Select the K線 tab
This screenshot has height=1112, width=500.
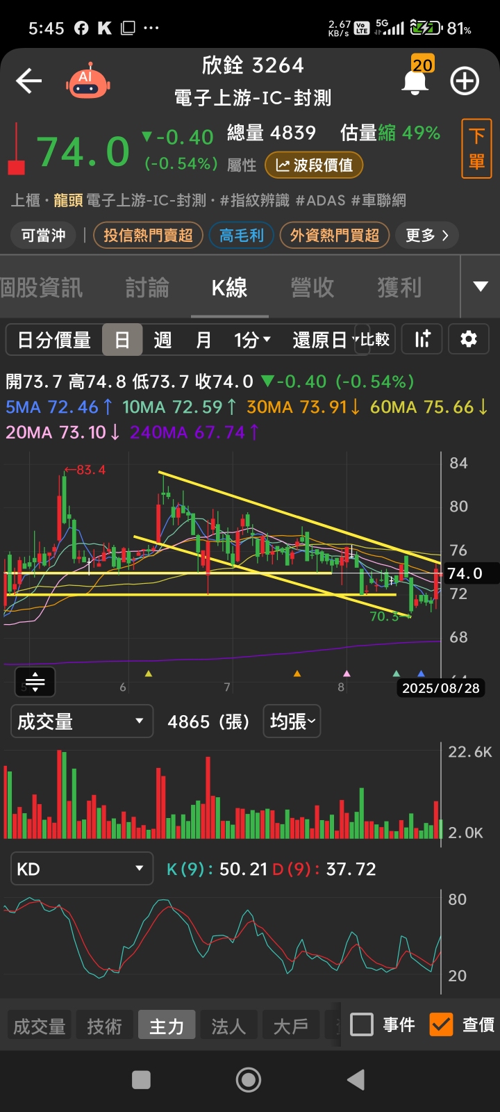pos(230,287)
